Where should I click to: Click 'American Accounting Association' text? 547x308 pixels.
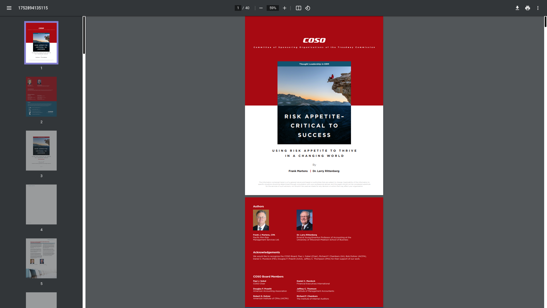point(270,291)
